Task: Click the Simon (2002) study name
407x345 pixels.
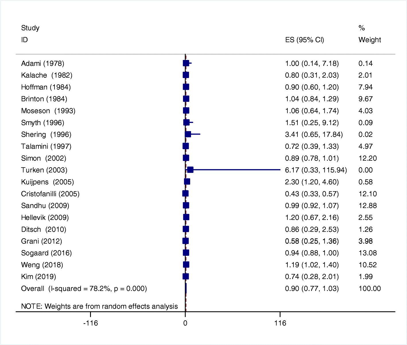Action: 44,158
